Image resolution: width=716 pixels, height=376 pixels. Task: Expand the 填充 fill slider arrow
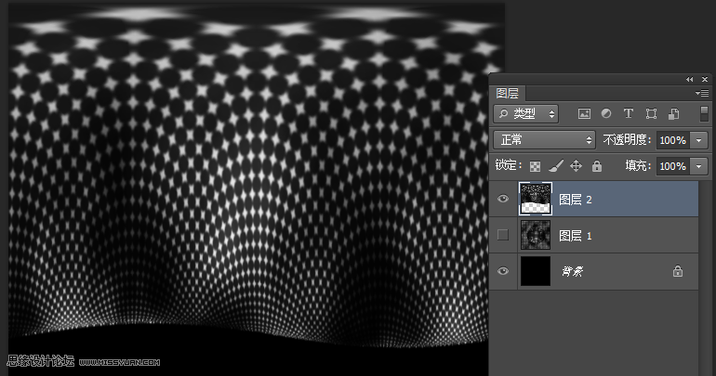click(x=699, y=166)
